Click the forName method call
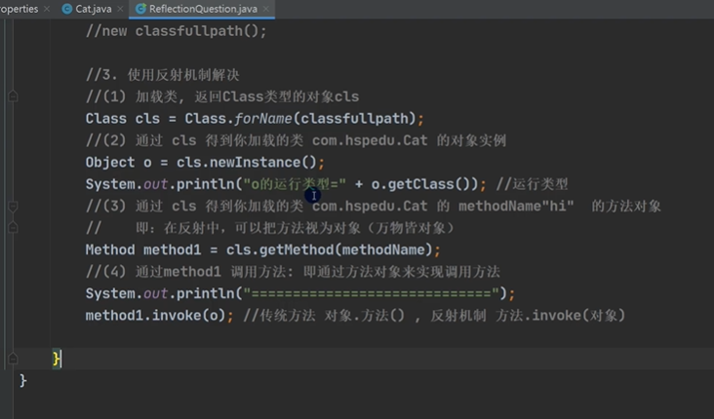The image size is (714, 419). pos(262,119)
